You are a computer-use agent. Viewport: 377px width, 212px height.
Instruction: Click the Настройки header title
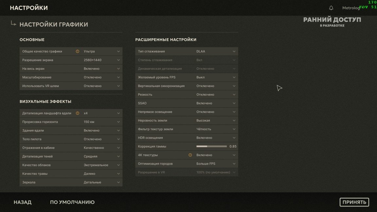pos(29,8)
